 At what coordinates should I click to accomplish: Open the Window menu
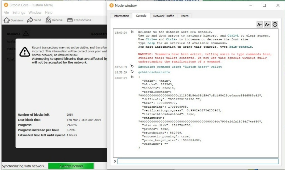click(35, 12)
